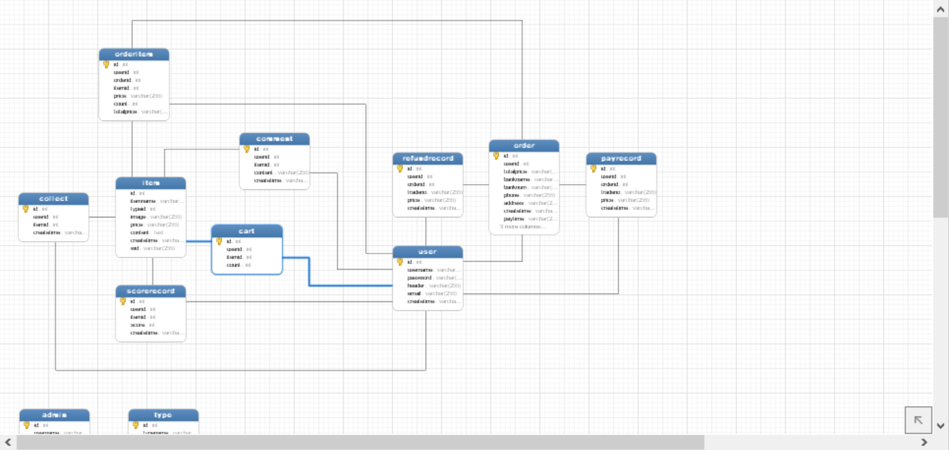Click the key icon in the refundrecord table

(x=400, y=168)
